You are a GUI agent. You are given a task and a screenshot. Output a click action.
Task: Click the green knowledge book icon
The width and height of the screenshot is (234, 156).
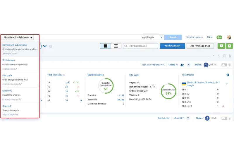coord(229,46)
